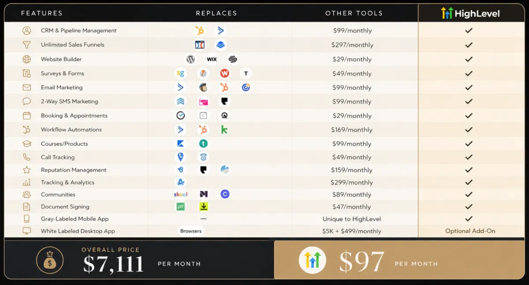Click the money bag icon beside Overall Price

tap(50, 260)
